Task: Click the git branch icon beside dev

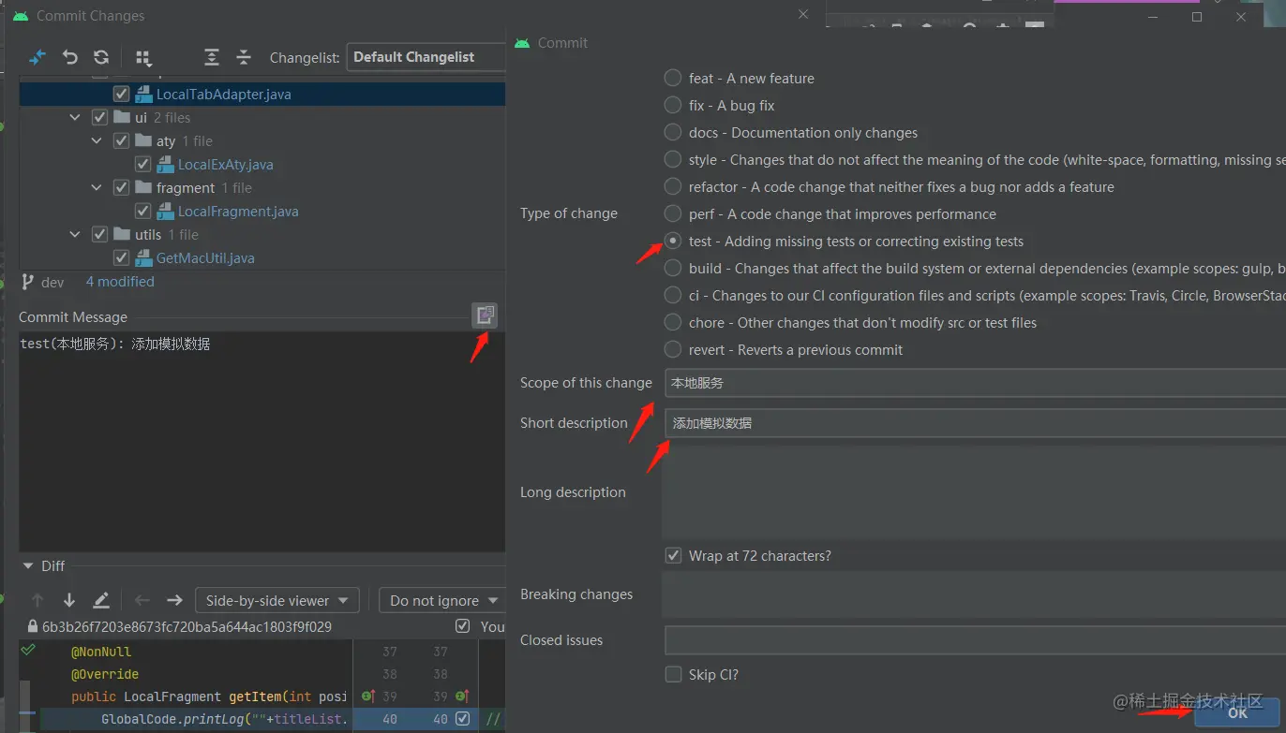Action: tap(27, 282)
